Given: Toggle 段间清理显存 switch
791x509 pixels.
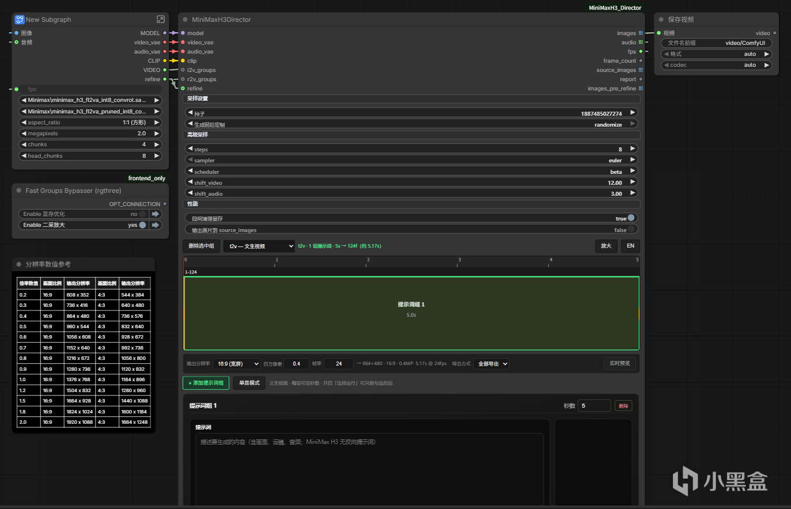Looking at the screenshot, I should click(x=631, y=218).
